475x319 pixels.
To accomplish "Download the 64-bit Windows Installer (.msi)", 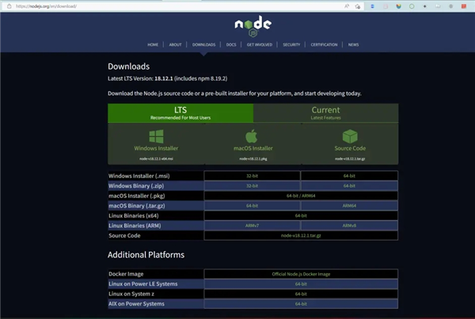I will [x=348, y=174].
